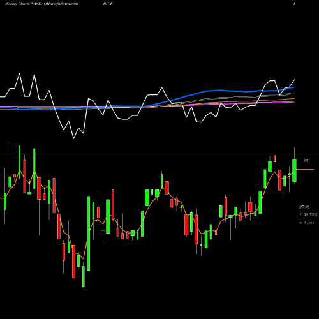Click the lowest green candle at chart bottom
The width and height of the screenshot is (319, 319).
click(x=84, y=276)
